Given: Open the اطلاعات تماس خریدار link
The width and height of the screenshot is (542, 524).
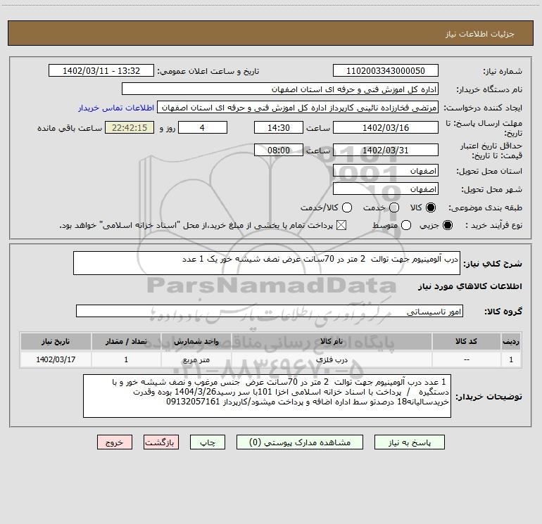Looking at the screenshot, I should [x=116, y=108].
